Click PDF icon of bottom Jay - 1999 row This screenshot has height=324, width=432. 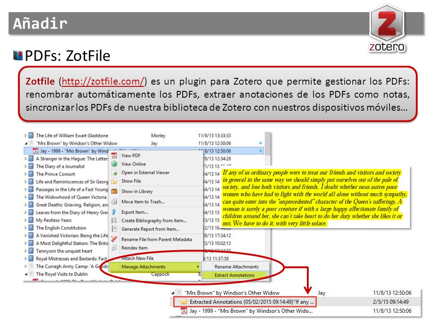184,311
